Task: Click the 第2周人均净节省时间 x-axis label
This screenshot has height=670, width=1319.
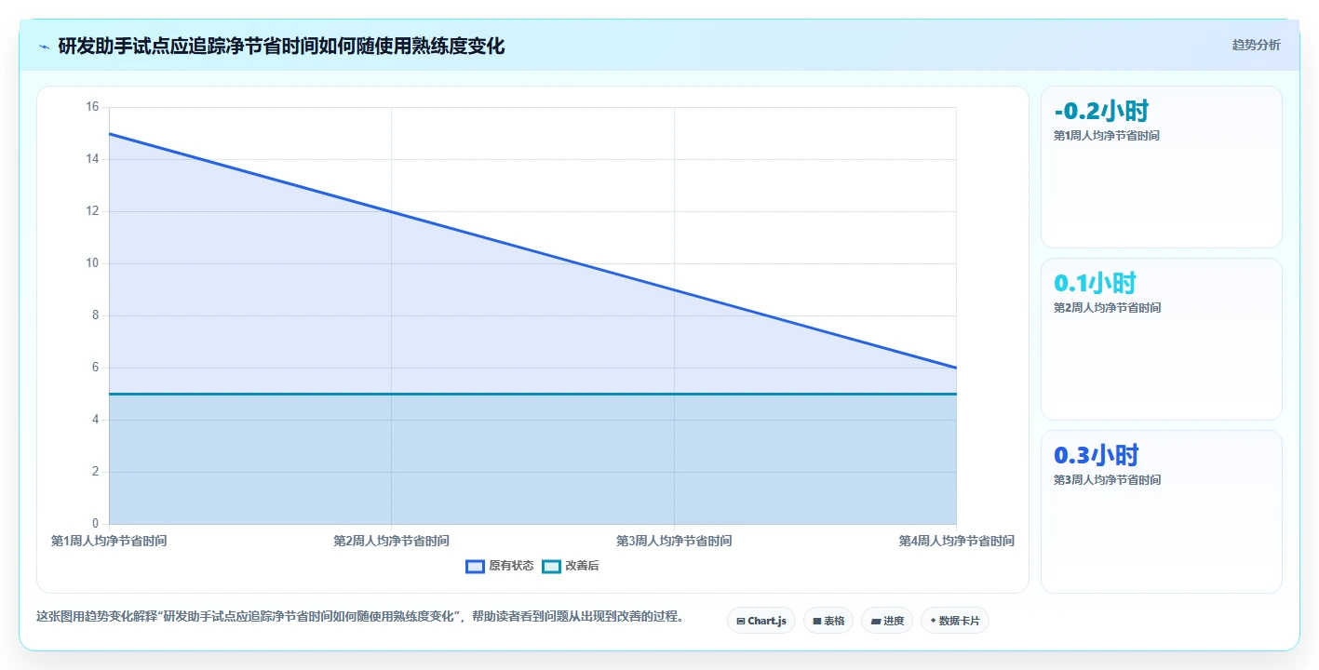Action: [x=391, y=541]
